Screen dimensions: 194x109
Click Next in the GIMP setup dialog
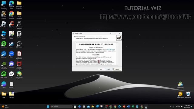pyautogui.click(x=109, y=69)
